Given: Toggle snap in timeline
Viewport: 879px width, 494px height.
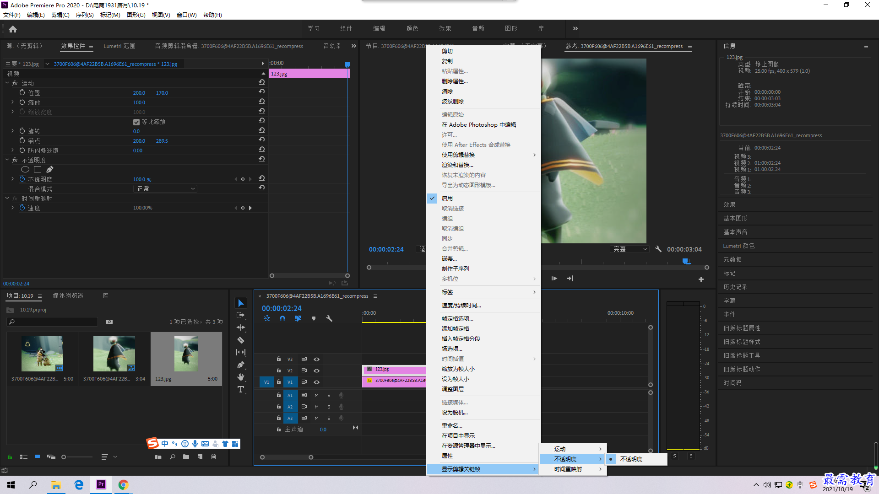Looking at the screenshot, I should point(282,318).
